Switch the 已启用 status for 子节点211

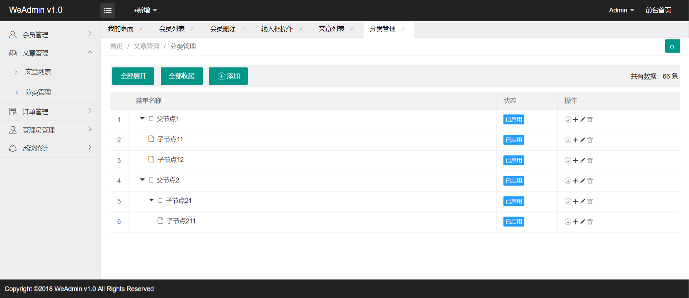tap(514, 222)
